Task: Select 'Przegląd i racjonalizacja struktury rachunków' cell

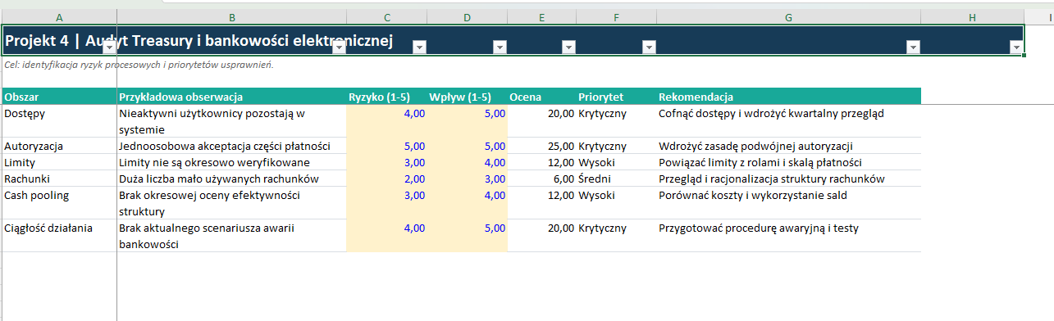Action: click(788, 179)
